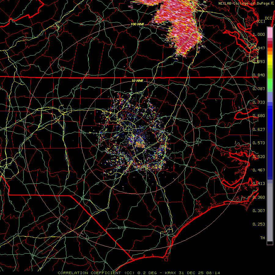
Task: Select the 0.893 scale value
Action: [x=259, y=61]
